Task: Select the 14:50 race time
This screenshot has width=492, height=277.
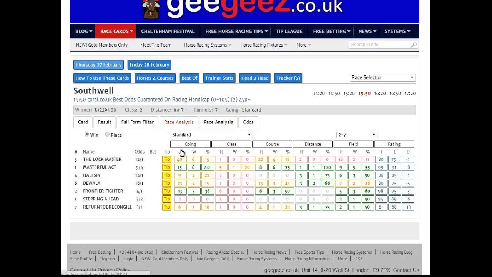Action: pos(334,93)
